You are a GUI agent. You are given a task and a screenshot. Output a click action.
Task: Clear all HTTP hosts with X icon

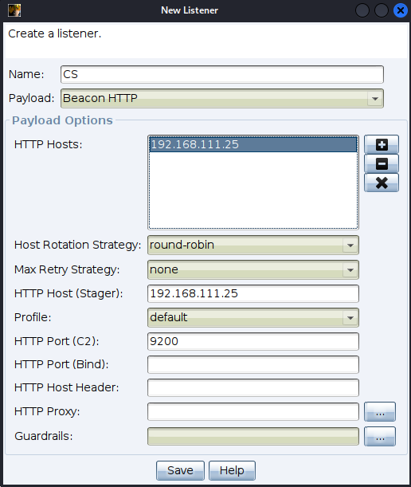click(382, 183)
